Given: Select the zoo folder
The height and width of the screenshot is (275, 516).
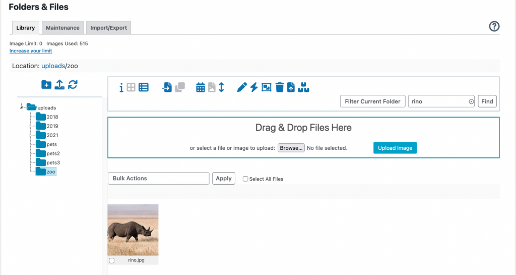Looking at the screenshot, I should coord(46,172).
